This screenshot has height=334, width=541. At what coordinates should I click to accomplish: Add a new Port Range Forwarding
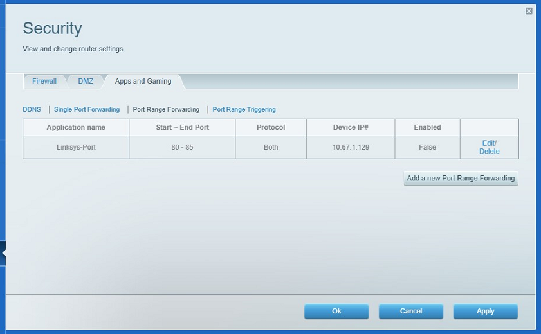coord(461,179)
